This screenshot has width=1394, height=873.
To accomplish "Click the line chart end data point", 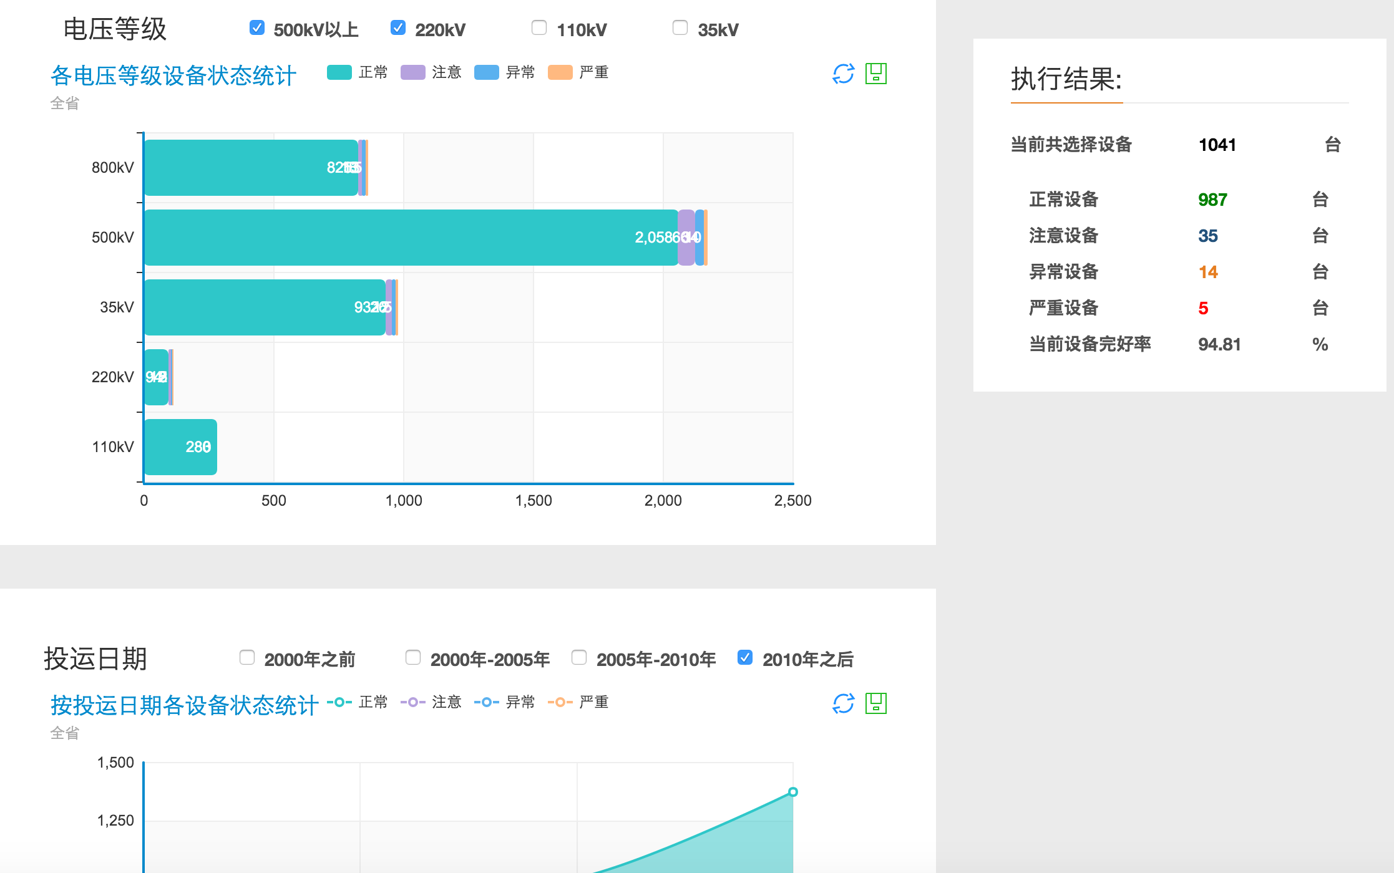I will pyautogui.click(x=793, y=792).
